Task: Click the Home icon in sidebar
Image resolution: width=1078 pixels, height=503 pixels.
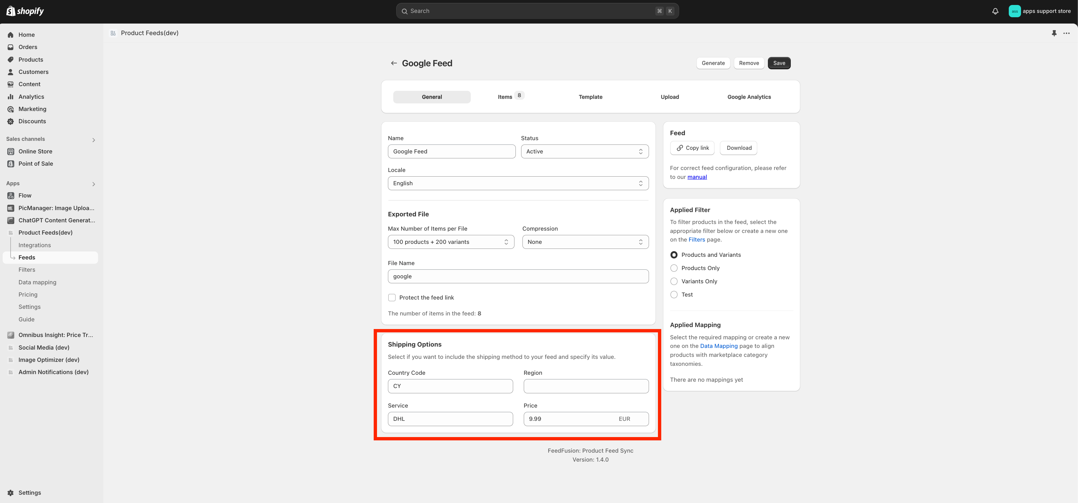Action: click(11, 35)
